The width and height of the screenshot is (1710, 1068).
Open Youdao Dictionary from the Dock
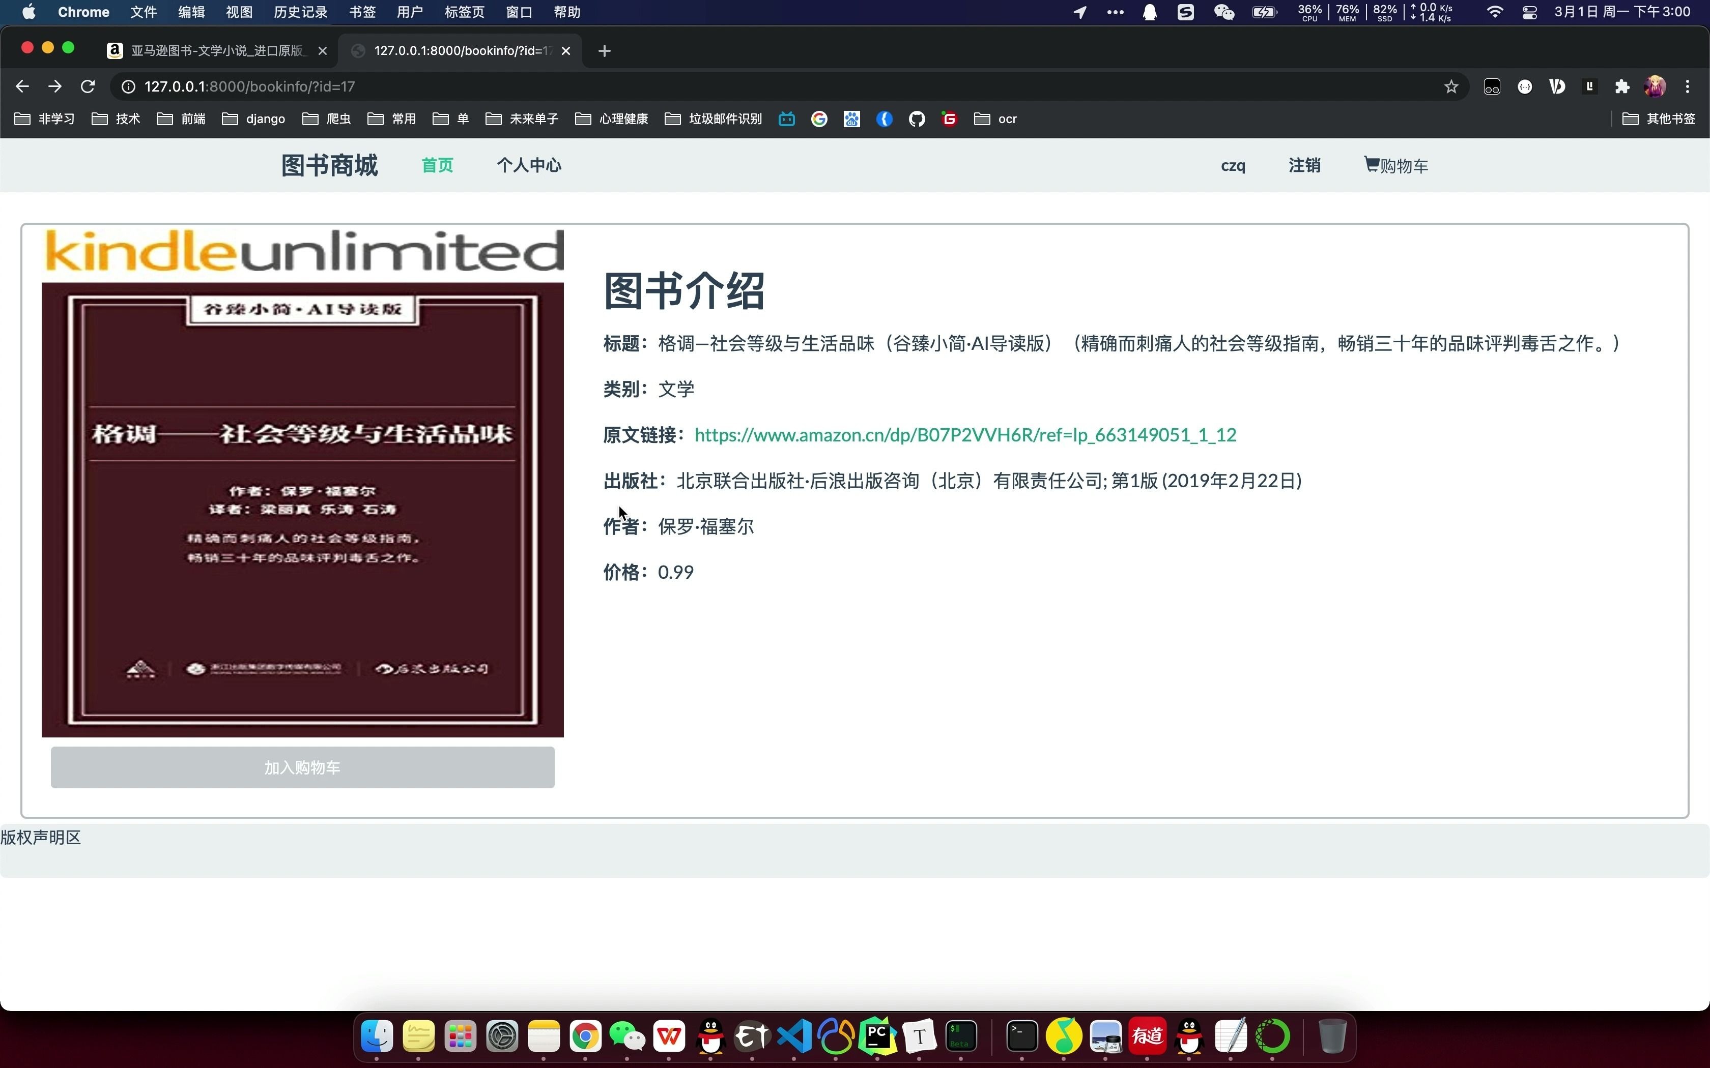pos(1147,1036)
